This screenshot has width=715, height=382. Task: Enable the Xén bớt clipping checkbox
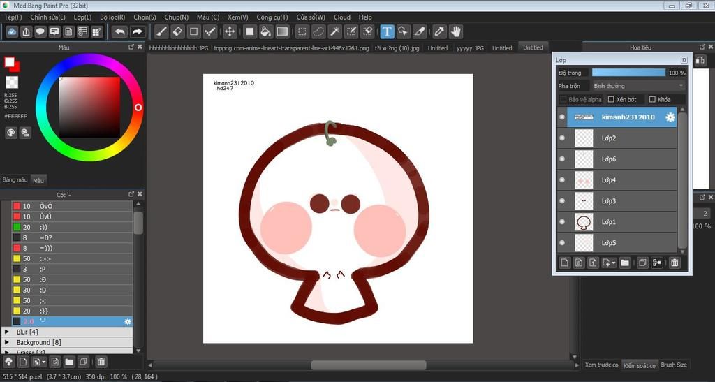pos(611,99)
